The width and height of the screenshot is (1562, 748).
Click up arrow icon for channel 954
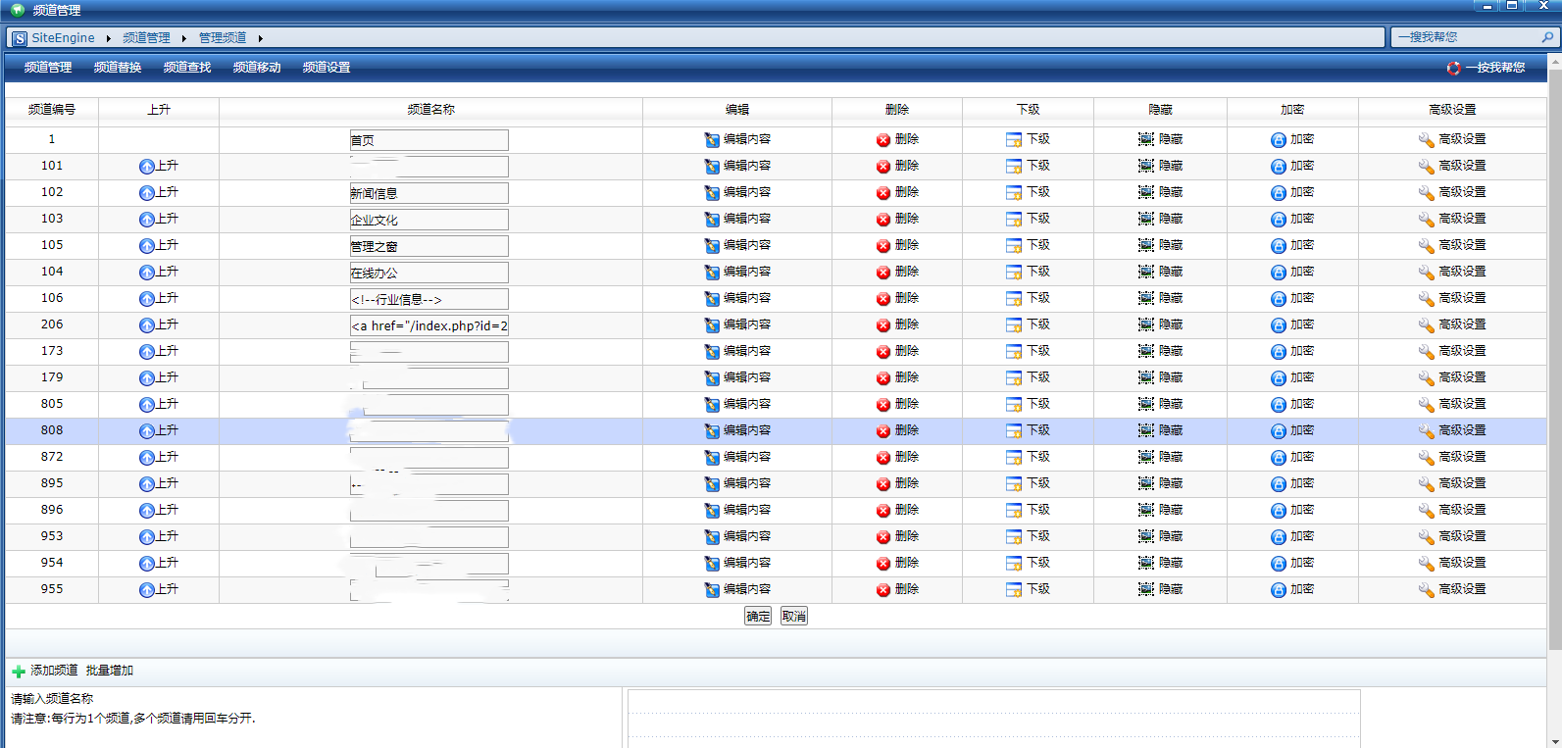(147, 564)
